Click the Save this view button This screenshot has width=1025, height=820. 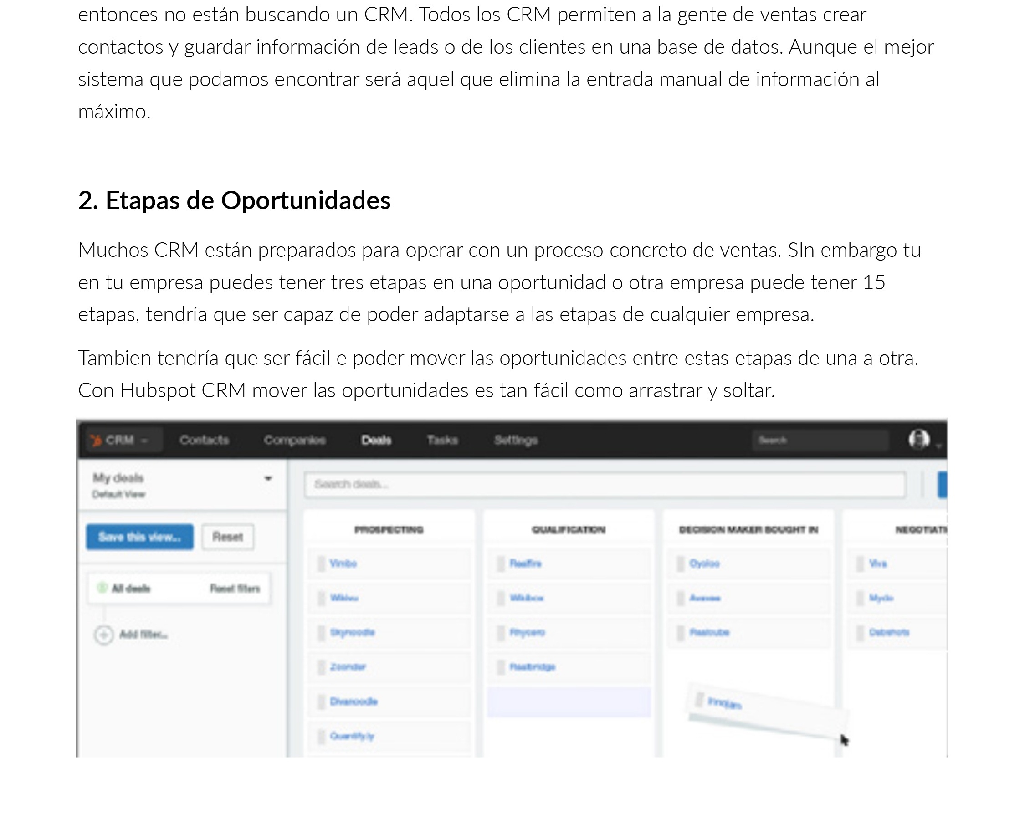138,536
